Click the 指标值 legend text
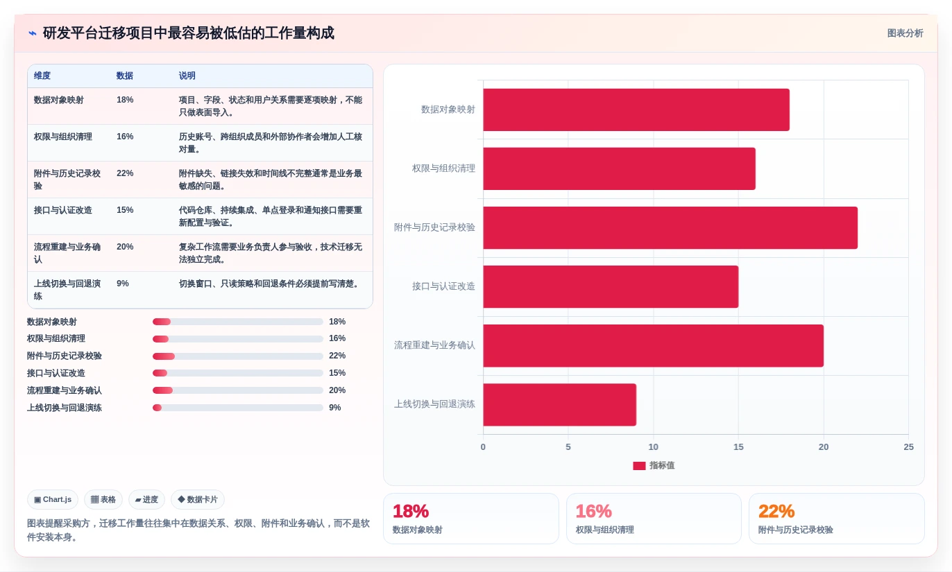 click(662, 466)
